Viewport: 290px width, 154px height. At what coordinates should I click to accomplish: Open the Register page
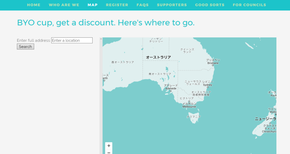coord(117,5)
